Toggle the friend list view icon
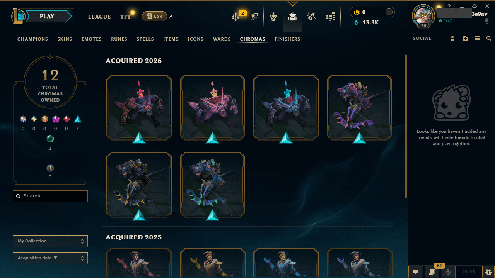The image size is (495, 278). coord(477,39)
